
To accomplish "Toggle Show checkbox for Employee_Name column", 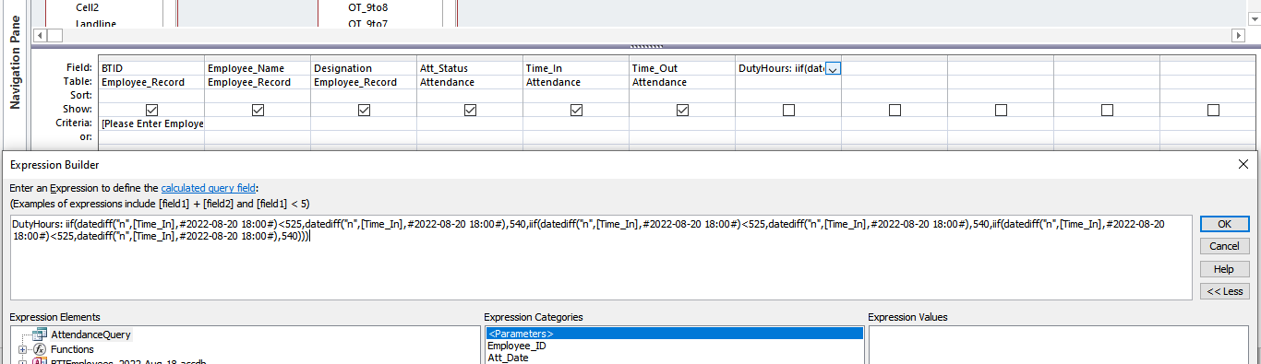I will pos(258,110).
